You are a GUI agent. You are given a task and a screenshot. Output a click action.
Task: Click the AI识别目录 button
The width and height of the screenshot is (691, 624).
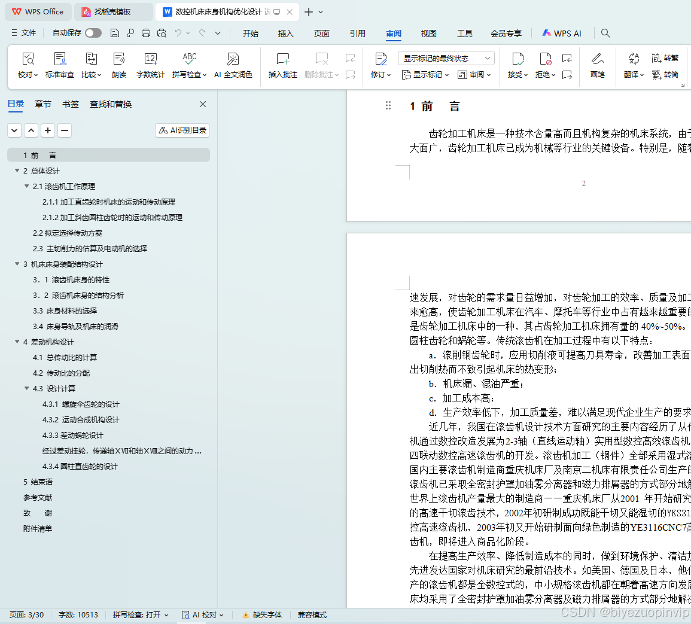pos(182,130)
